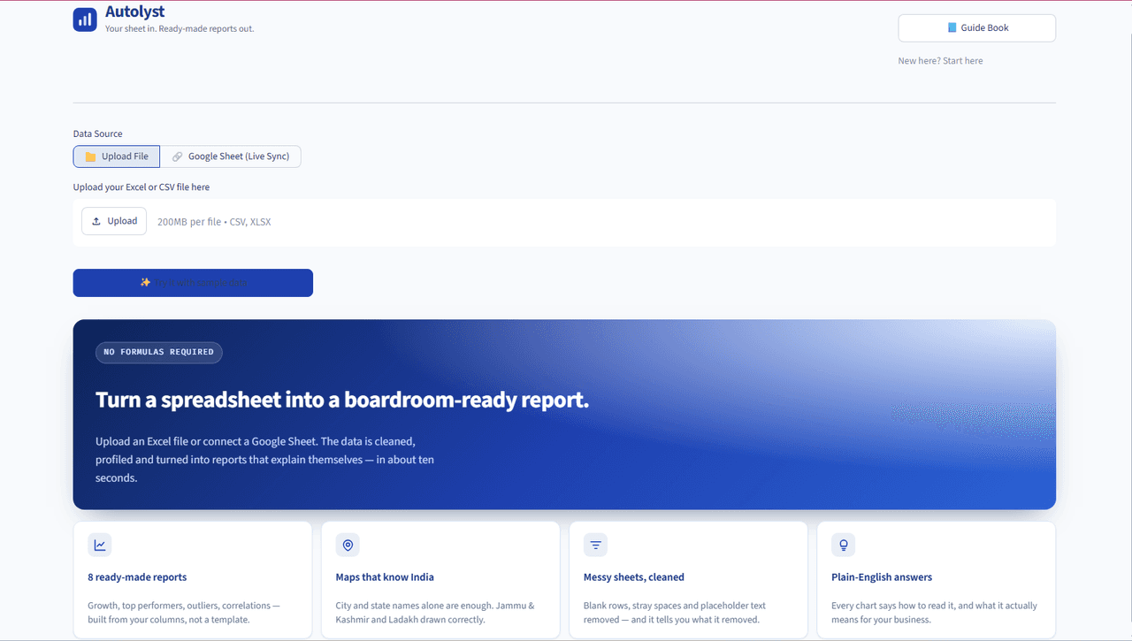The height and width of the screenshot is (641, 1132).
Task: Click the Maps that know India heading
Action: point(385,577)
